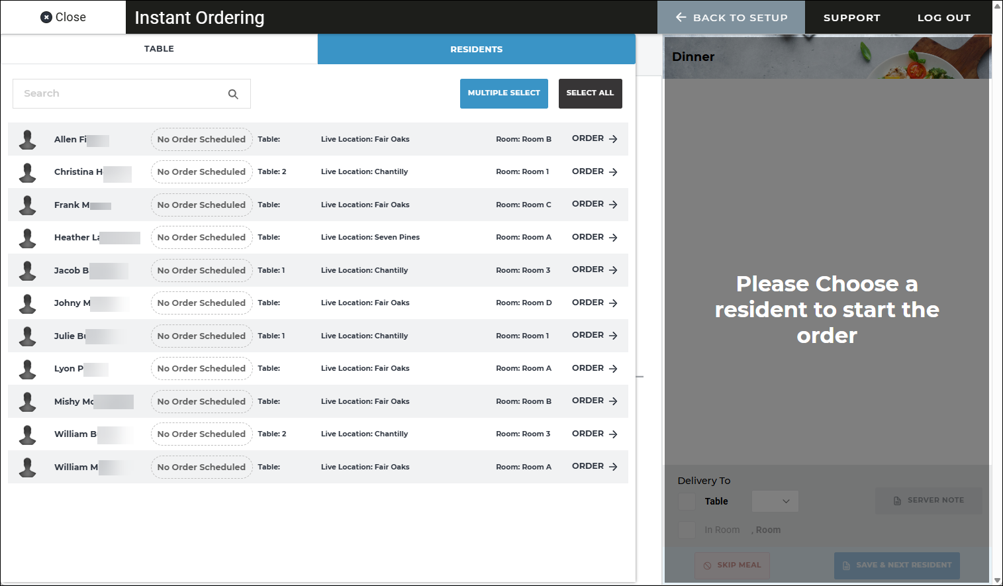Click Christina's No Order Scheduled badge
The width and height of the screenshot is (1003, 586).
pyautogui.click(x=201, y=172)
